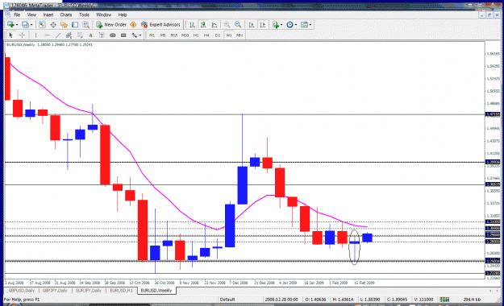
Task: Click the New Order button
Action: (111, 25)
